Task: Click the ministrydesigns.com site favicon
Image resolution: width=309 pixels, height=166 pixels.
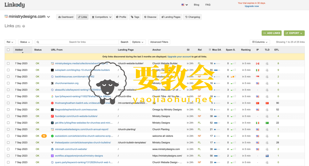Action: [x=6, y=17]
